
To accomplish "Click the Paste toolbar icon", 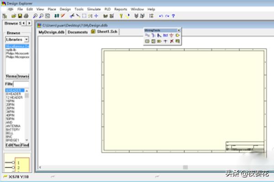I will [78, 16].
